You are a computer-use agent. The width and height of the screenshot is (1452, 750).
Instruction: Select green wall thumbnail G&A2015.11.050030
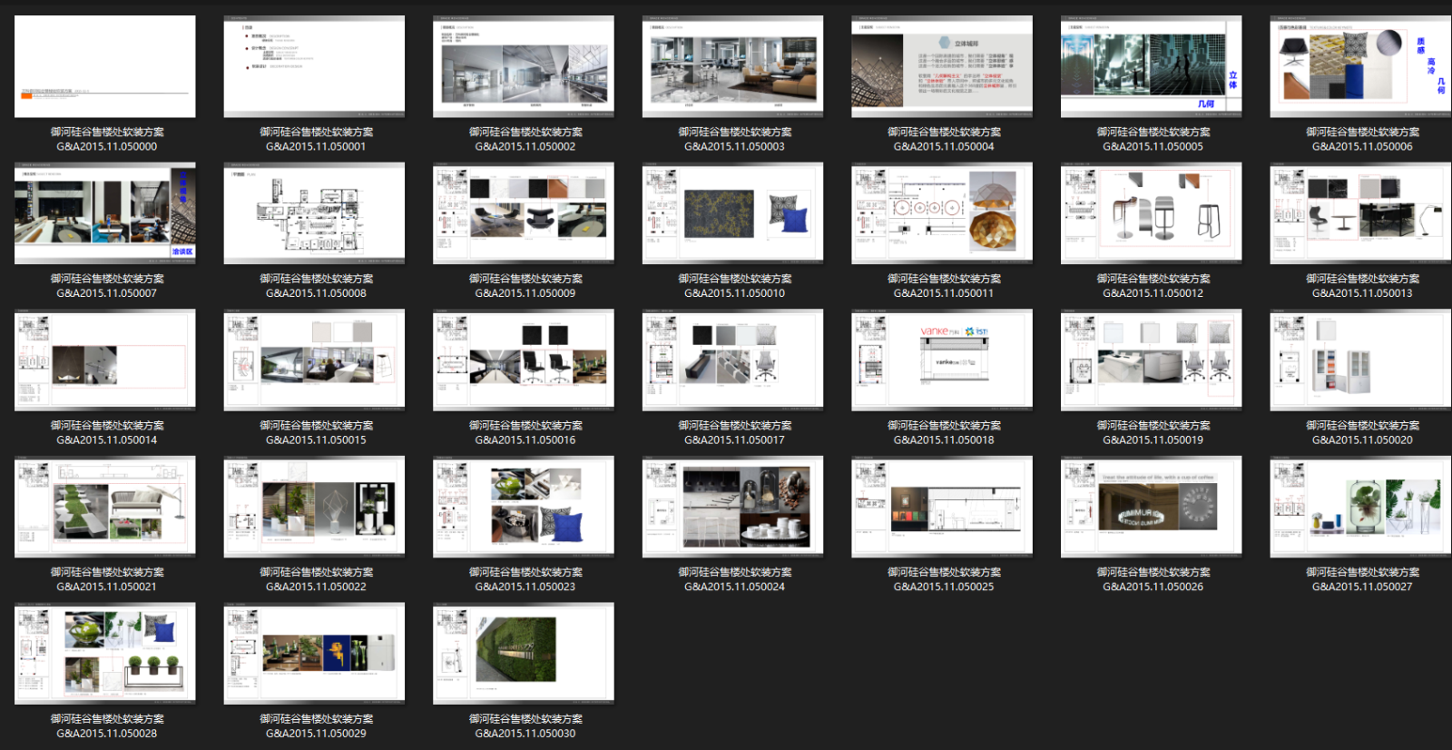click(x=524, y=654)
